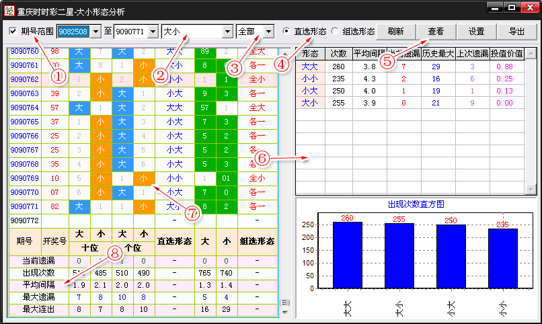Screen dimensions: 542x324
Task: Click the start period field 9082508
Action: 73,32
